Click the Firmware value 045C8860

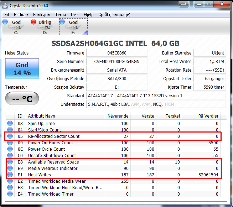pyautogui.click(x=117, y=53)
